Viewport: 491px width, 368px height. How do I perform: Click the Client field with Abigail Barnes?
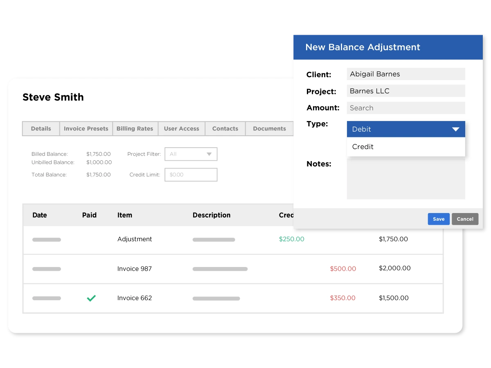click(406, 74)
